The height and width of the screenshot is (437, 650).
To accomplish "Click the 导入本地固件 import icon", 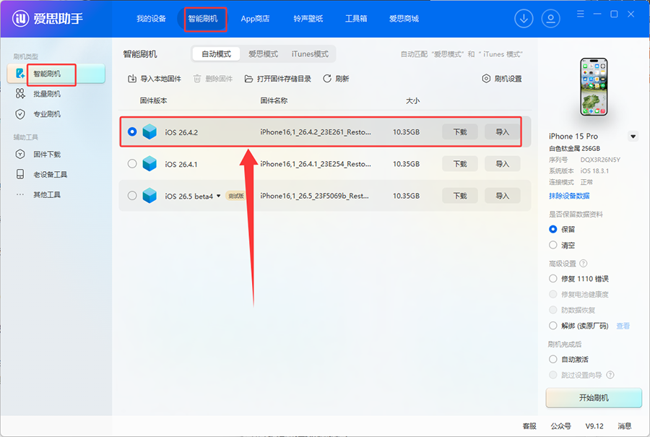I will [132, 79].
